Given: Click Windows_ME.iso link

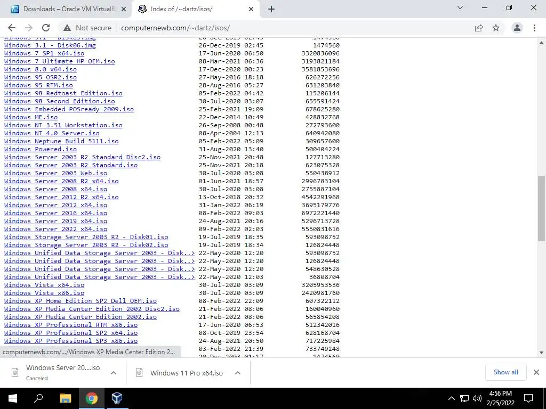Looking at the screenshot, I should click(x=31, y=117).
